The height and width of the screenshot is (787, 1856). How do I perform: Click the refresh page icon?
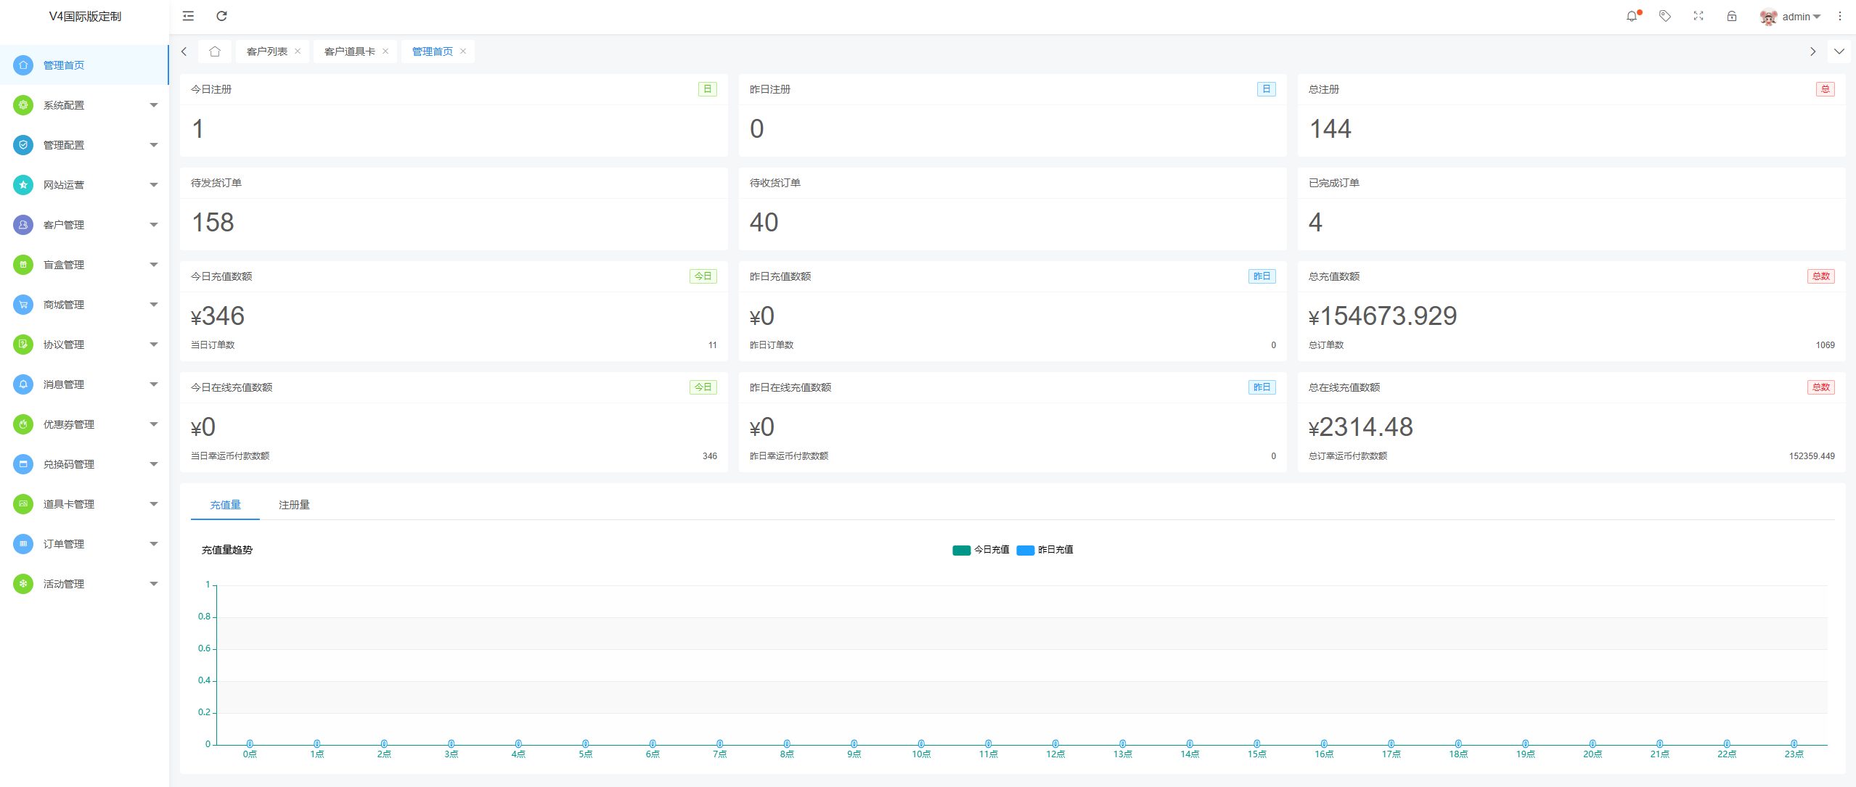222,16
